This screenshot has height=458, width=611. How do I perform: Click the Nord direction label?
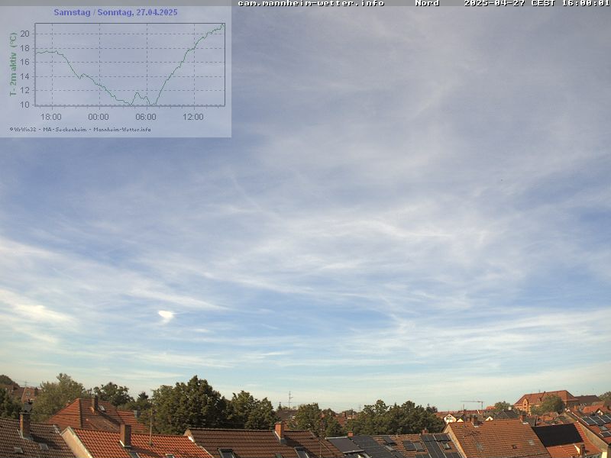click(427, 3)
